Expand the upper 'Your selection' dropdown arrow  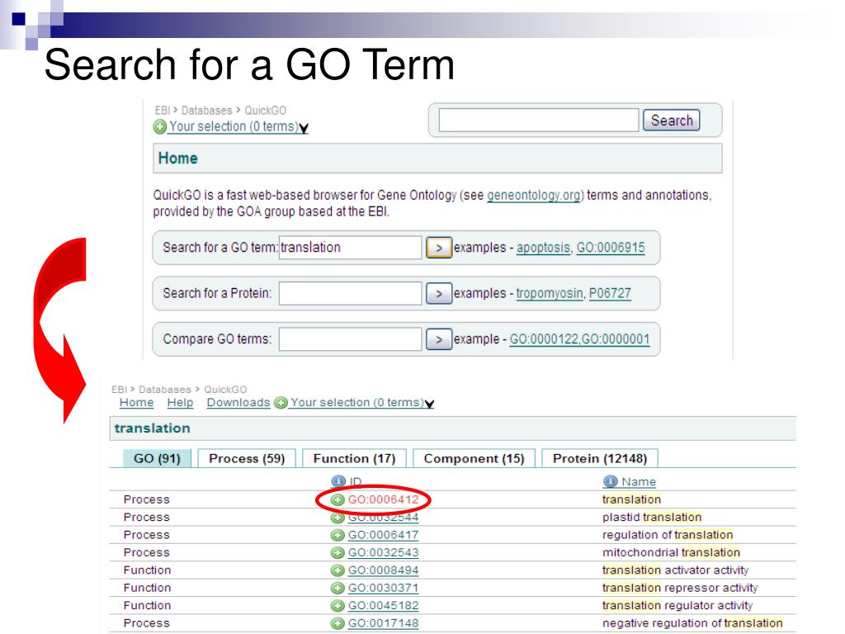pos(304,128)
